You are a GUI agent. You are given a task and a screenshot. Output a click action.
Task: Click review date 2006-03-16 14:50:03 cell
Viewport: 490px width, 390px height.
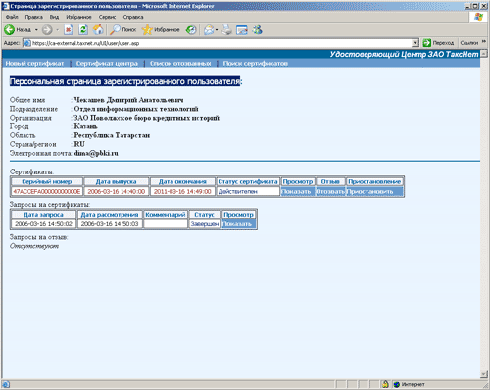click(x=110, y=224)
